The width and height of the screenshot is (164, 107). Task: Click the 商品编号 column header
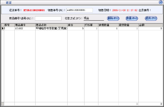[x=25, y=25]
